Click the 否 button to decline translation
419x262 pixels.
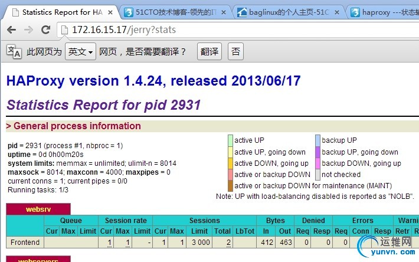pos(235,51)
